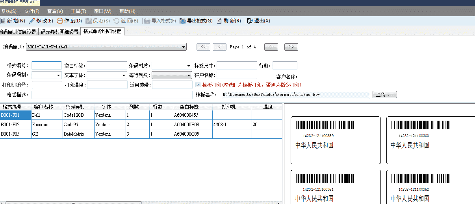Click the 返回(B) undo icon
475x204 pixels.
click(117, 21)
